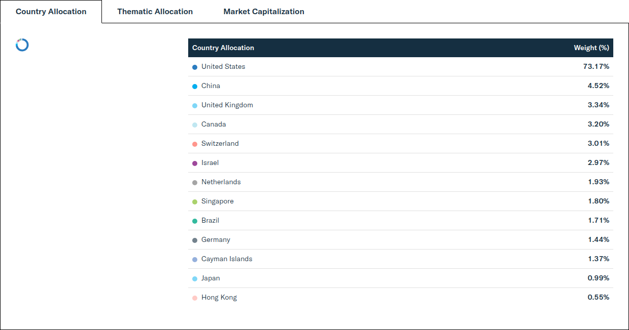
Task: Click the 3.01% weight value
Action: tap(599, 143)
